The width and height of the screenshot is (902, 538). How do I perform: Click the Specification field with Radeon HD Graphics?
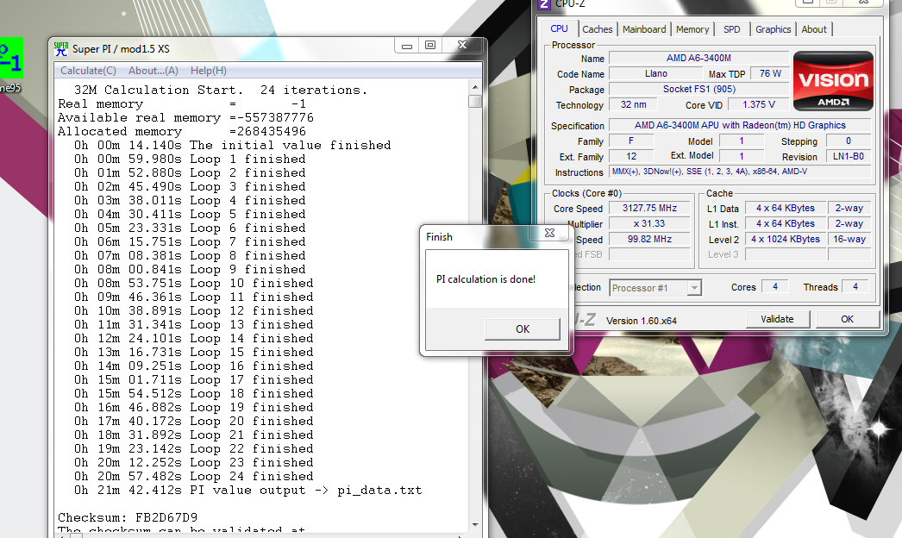(x=740, y=125)
